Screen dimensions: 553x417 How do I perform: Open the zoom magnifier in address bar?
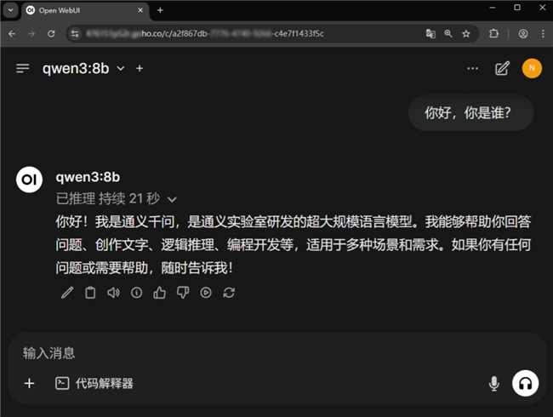448,34
